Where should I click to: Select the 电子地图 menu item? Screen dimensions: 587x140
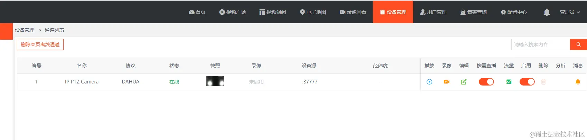[313, 12]
